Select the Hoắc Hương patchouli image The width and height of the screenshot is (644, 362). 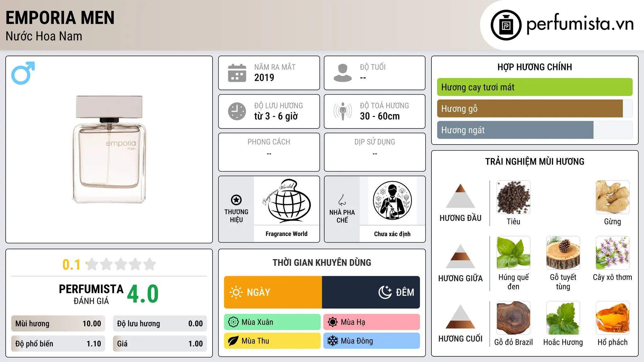click(563, 318)
